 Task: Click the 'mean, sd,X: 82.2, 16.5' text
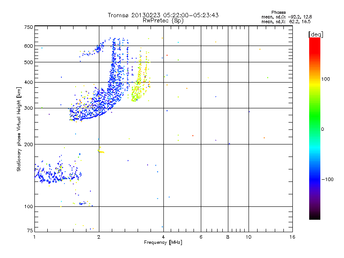[286, 21]
